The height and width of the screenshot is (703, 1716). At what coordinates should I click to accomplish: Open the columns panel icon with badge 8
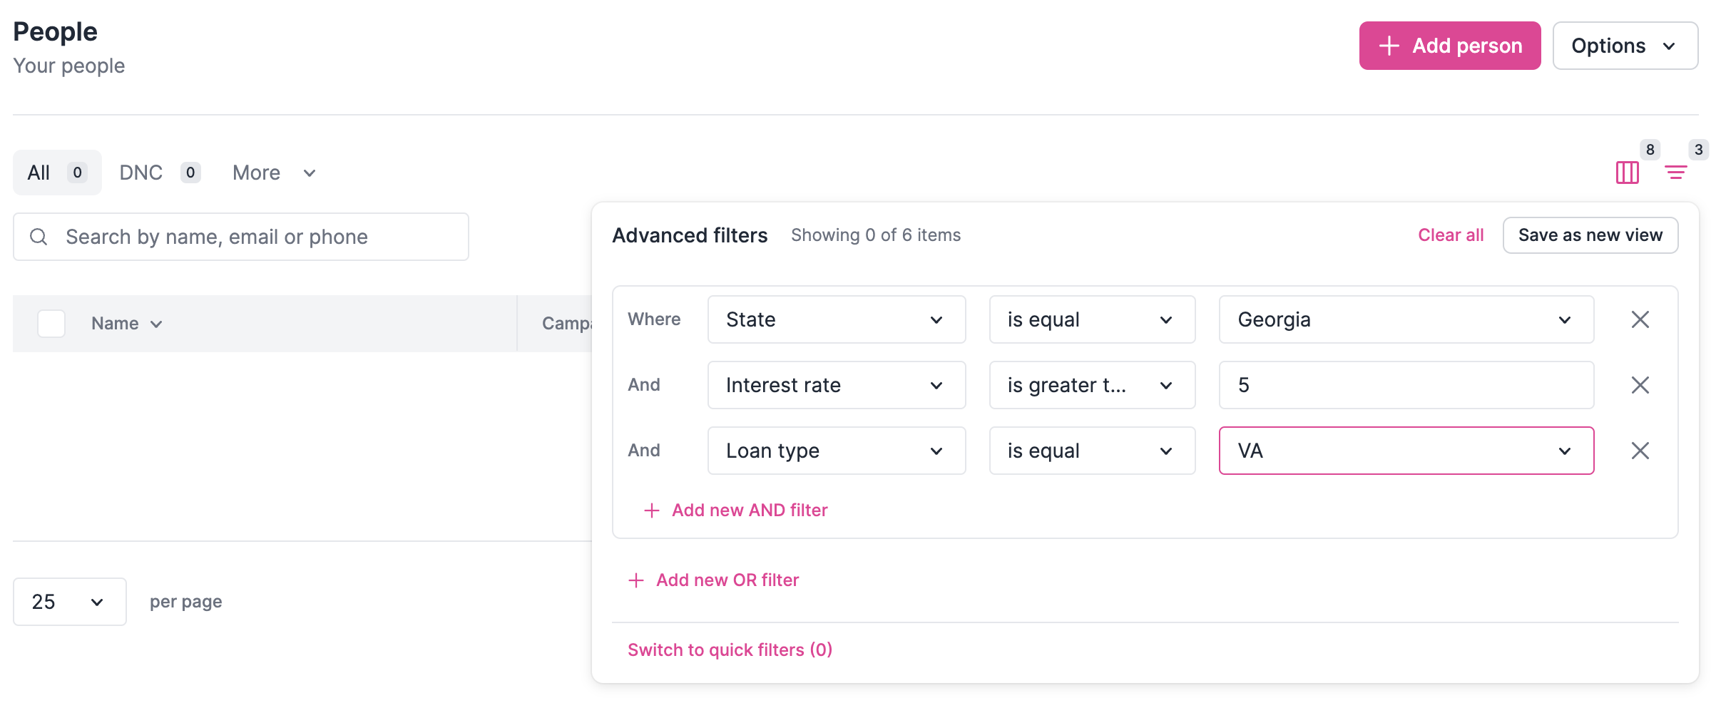coord(1628,172)
